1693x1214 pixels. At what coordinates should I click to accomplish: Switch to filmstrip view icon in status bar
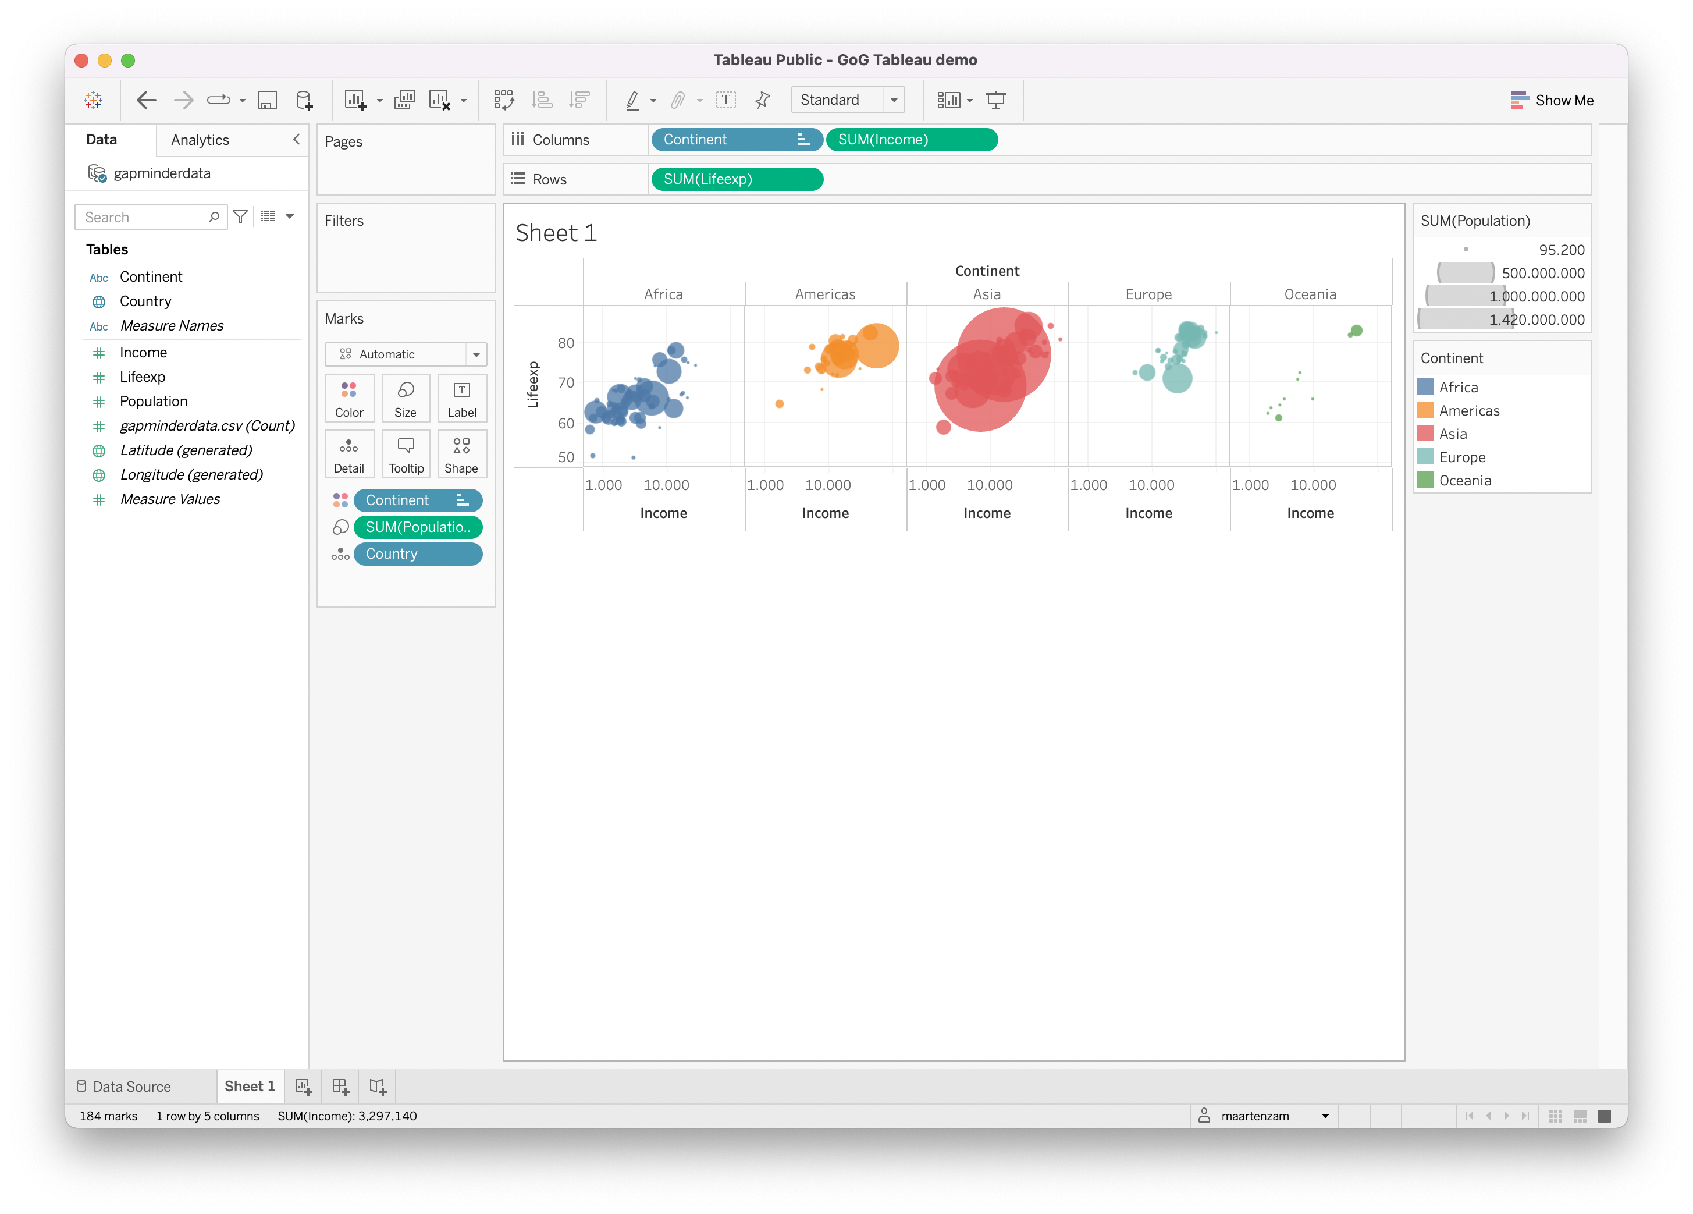pos(1580,1116)
